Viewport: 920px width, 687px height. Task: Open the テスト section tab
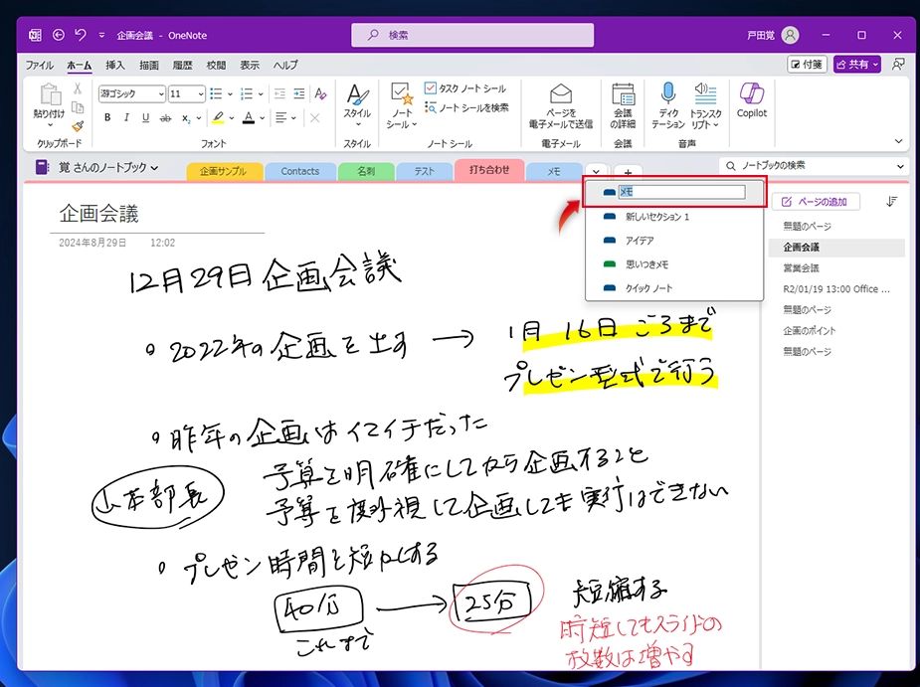[425, 171]
